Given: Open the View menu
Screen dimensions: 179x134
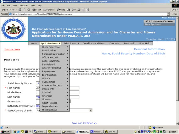Looking at the screenshot, I should [15, 5].
